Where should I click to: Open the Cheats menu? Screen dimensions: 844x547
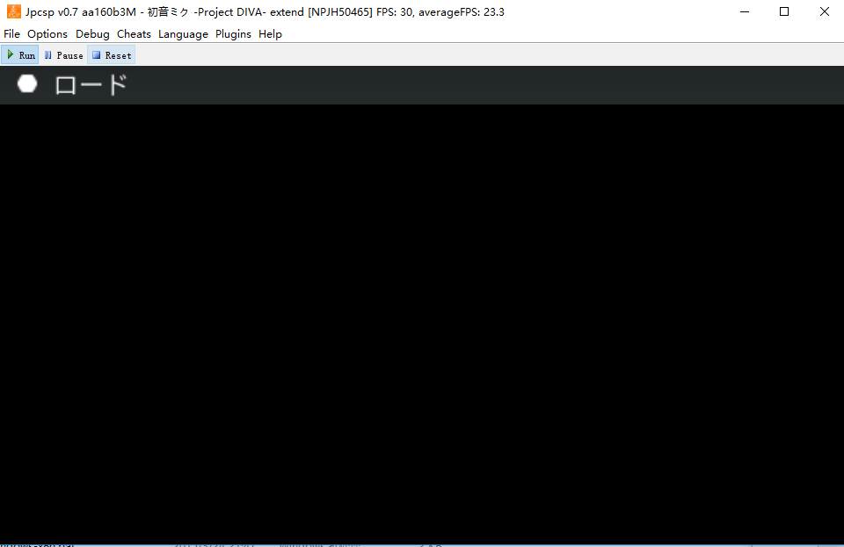coord(134,34)
